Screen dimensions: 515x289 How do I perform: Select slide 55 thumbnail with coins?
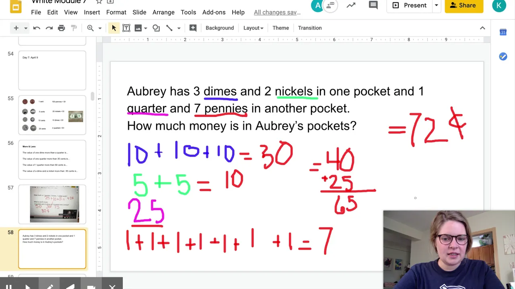pos(52,115)
